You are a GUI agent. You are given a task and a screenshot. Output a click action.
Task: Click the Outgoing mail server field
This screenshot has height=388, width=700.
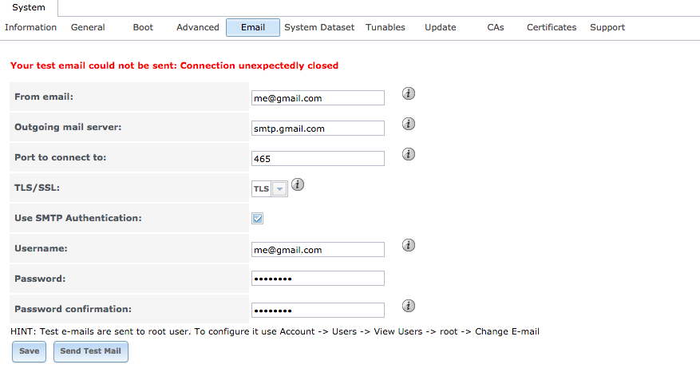(318, 129)
